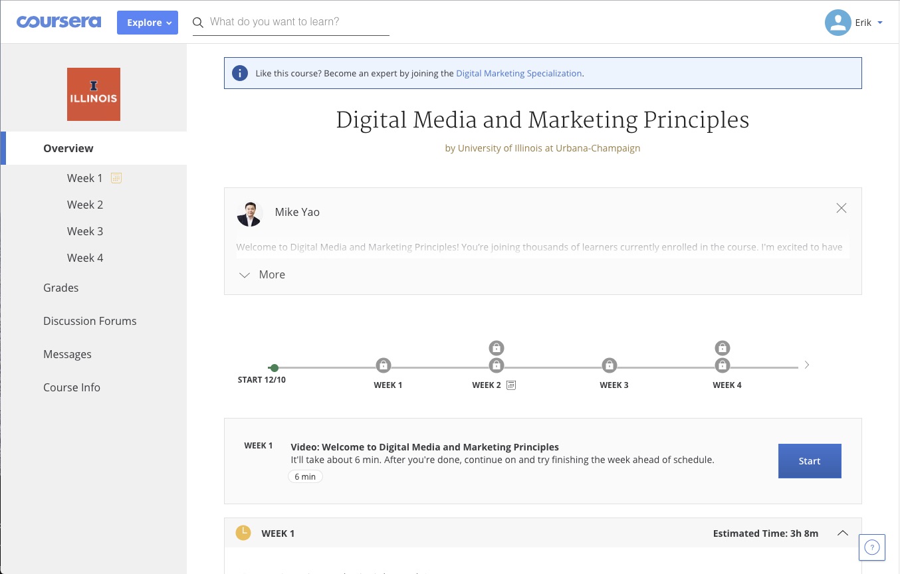The width and height of the screenshot is (900, 574).
Task: Click the calendar icon next to Week 2 on timeline
Action: pyautogui.click(x=511, y=385)
